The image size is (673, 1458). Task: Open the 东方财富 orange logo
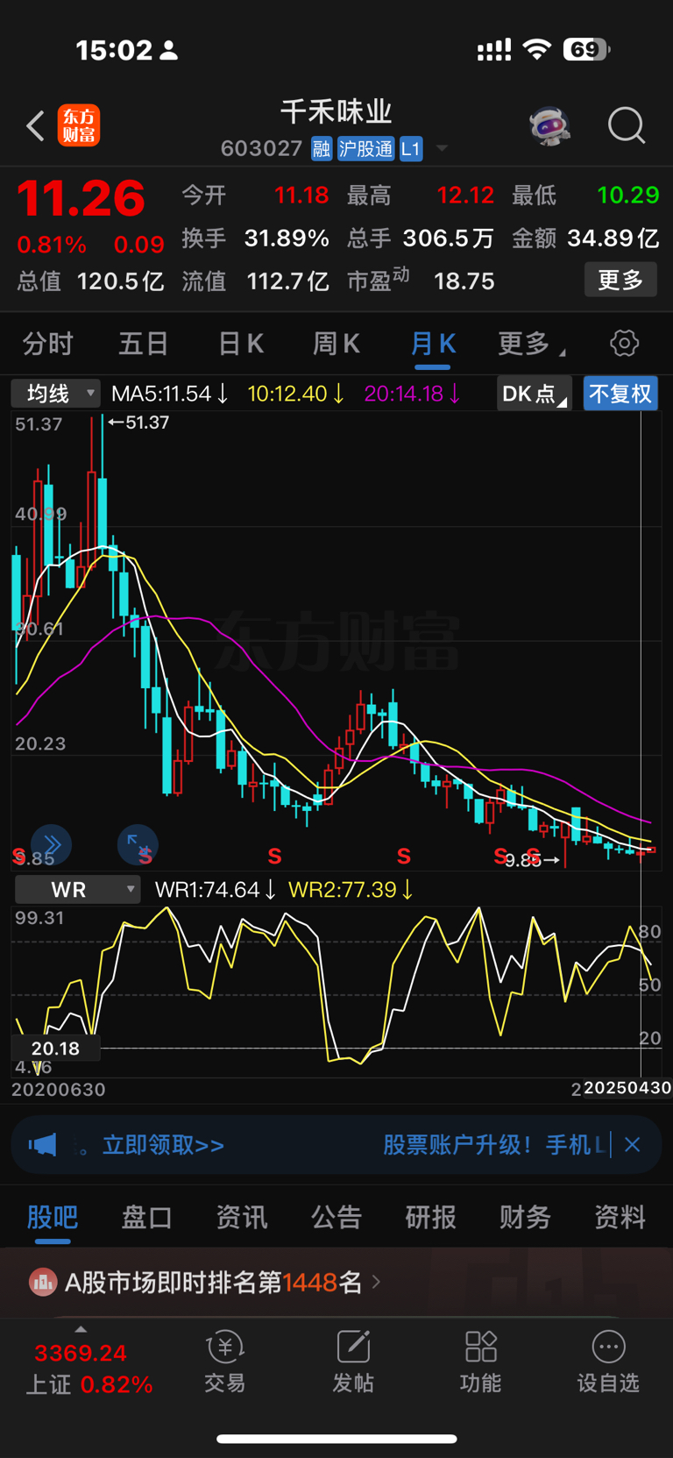(79, 125)
